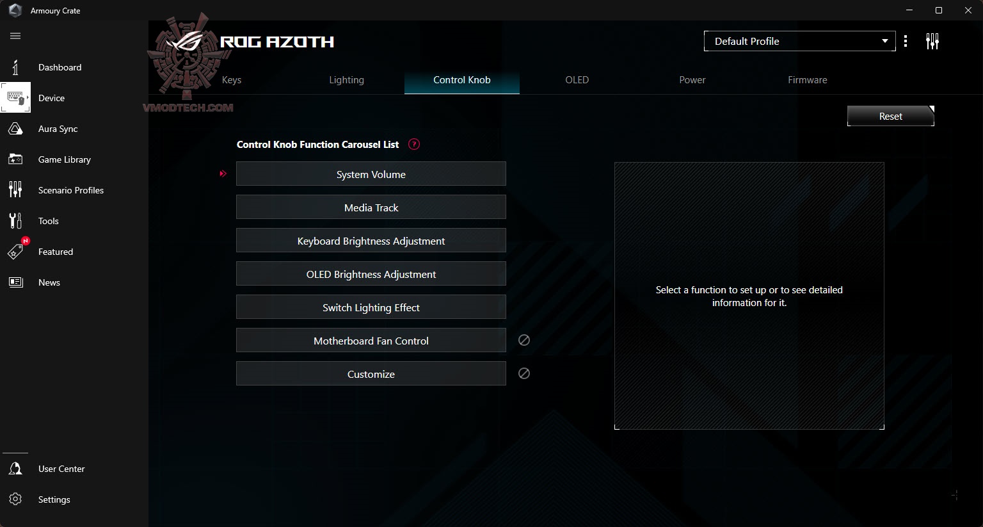Open Aura Sync via its triangle icon

15,129
